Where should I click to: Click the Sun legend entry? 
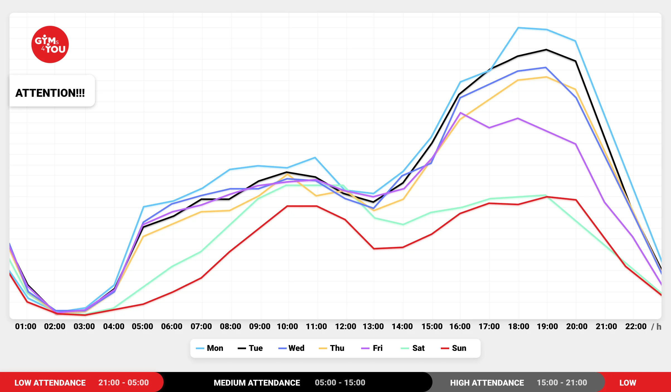(453, 348)
